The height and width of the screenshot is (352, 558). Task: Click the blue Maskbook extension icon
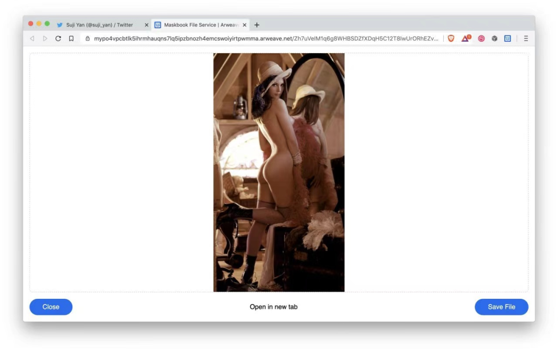coord(507,38)
